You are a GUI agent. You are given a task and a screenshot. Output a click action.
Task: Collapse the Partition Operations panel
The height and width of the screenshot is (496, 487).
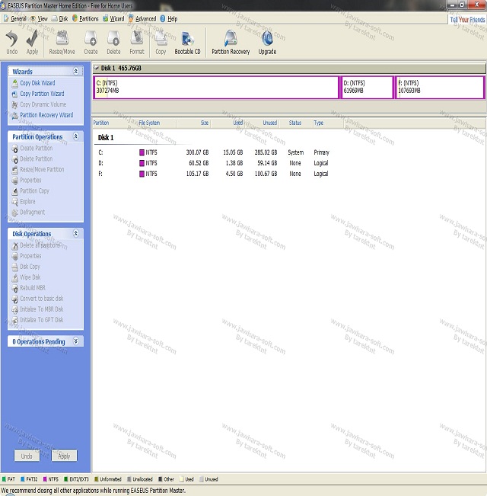point(76,136)
